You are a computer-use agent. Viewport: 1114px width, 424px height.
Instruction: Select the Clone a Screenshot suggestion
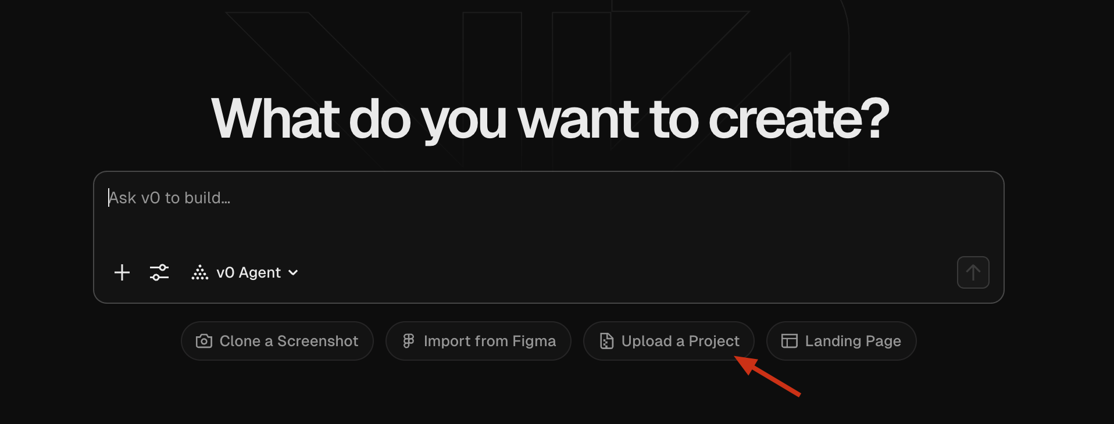(x=277, y=341)
